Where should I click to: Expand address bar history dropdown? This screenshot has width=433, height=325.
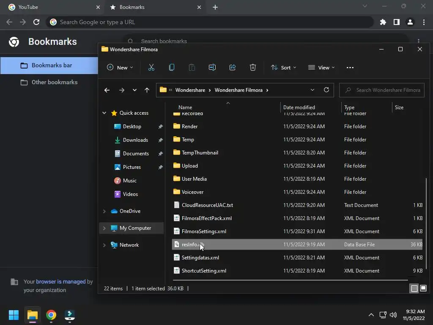312,90
